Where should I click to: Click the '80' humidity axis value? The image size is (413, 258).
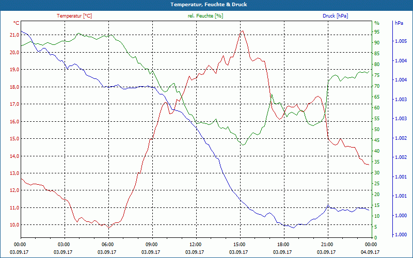coord(377,64)
